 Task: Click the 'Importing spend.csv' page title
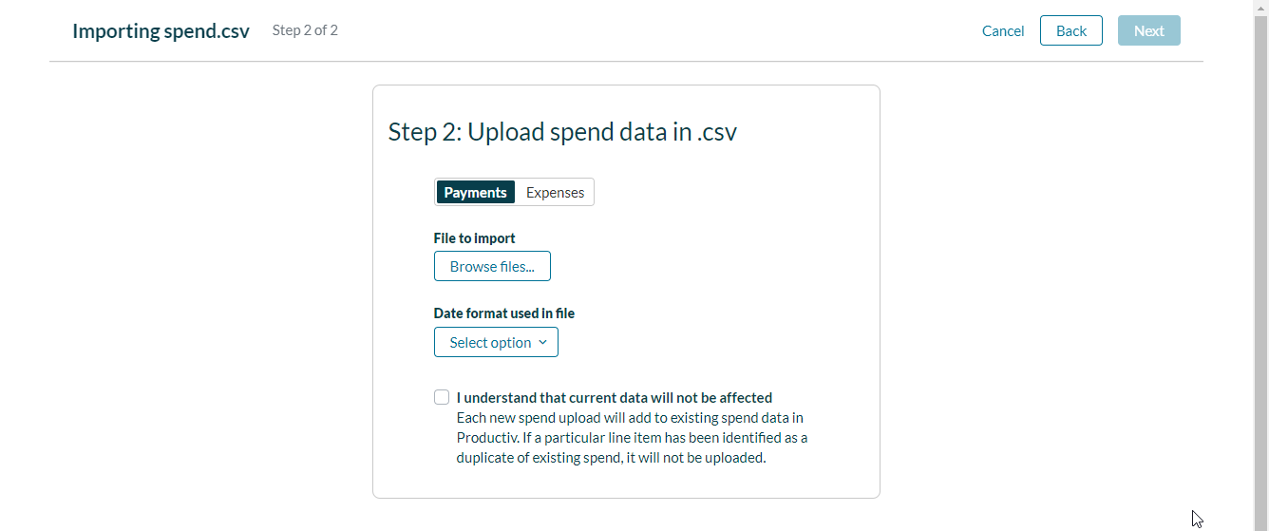click(x=161, y=30)
